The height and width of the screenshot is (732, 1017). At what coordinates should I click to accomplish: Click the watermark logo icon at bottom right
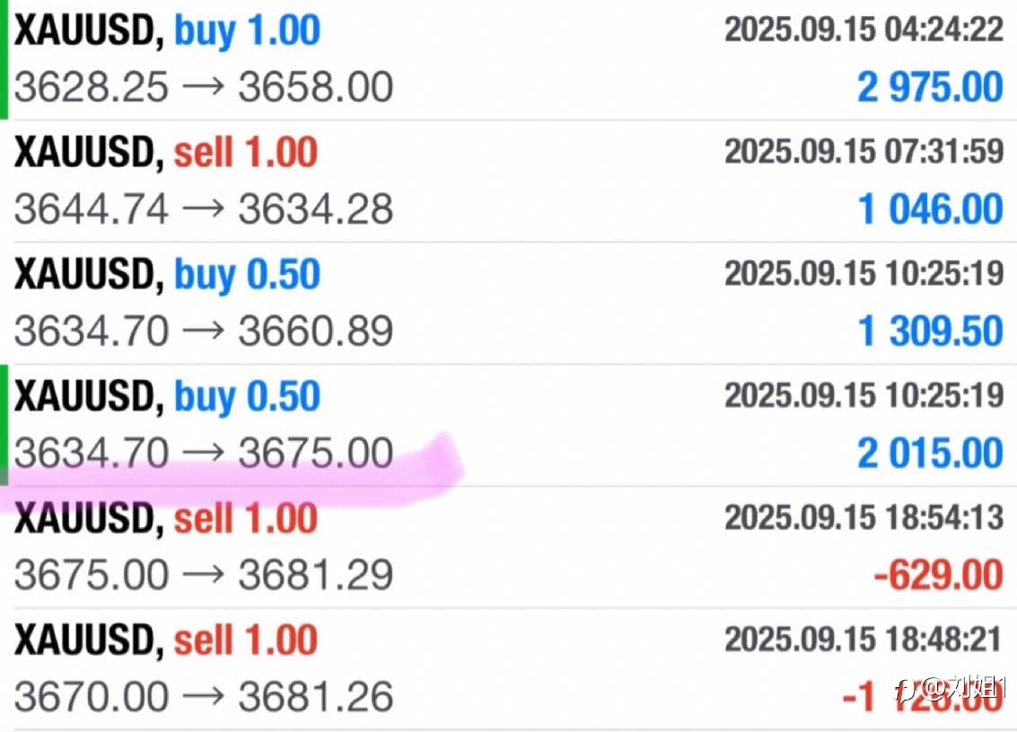click(906, 691)
